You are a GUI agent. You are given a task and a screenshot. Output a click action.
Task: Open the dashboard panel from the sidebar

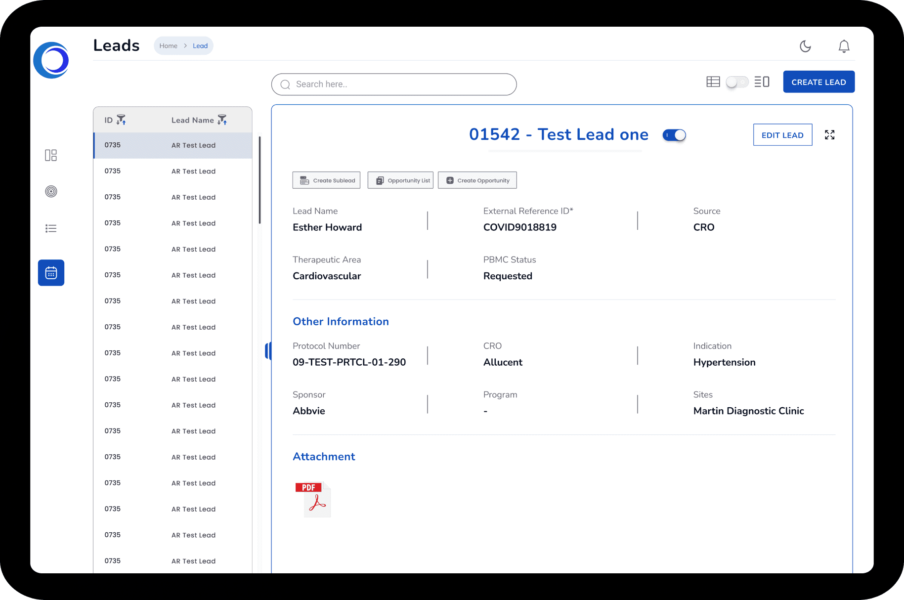click(50, 155)
